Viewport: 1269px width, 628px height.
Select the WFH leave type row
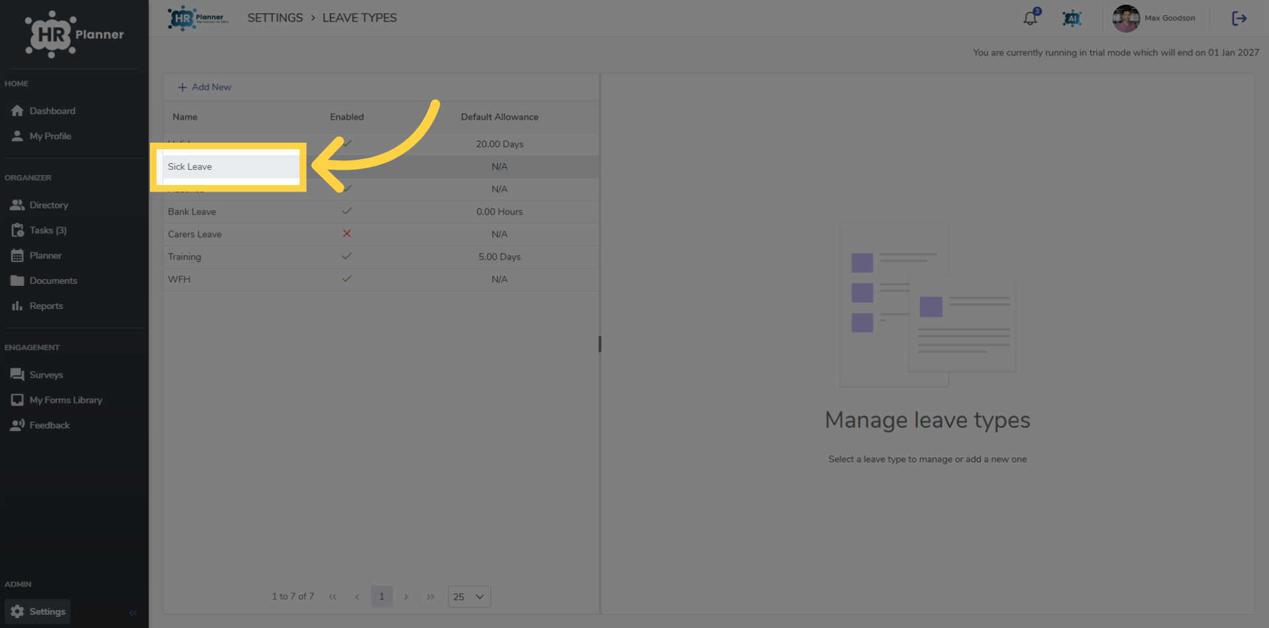[381, 279]
